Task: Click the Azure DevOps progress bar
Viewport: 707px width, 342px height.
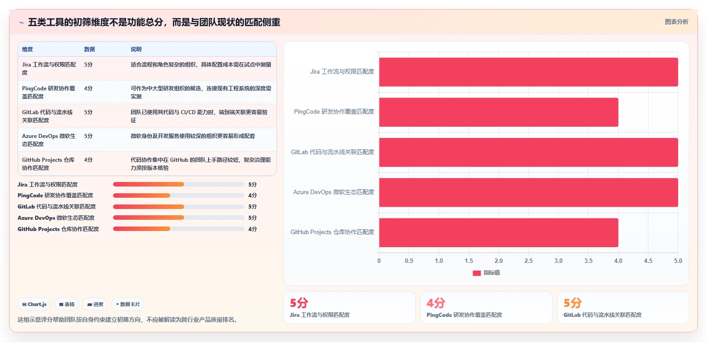Action: click(x=178, y=218)
